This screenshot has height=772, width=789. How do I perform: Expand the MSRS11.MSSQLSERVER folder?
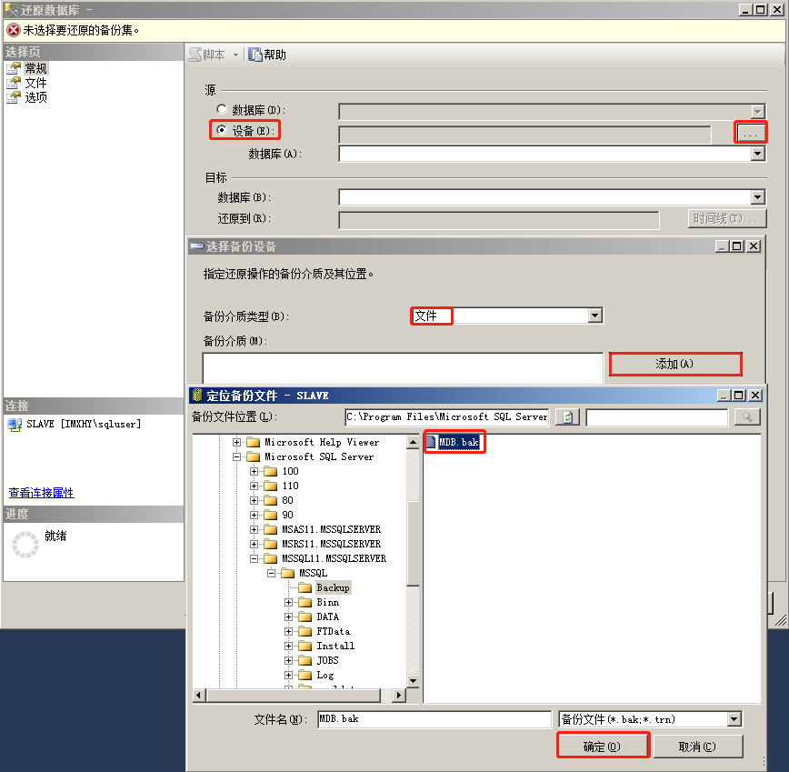[x=255, y=545]
